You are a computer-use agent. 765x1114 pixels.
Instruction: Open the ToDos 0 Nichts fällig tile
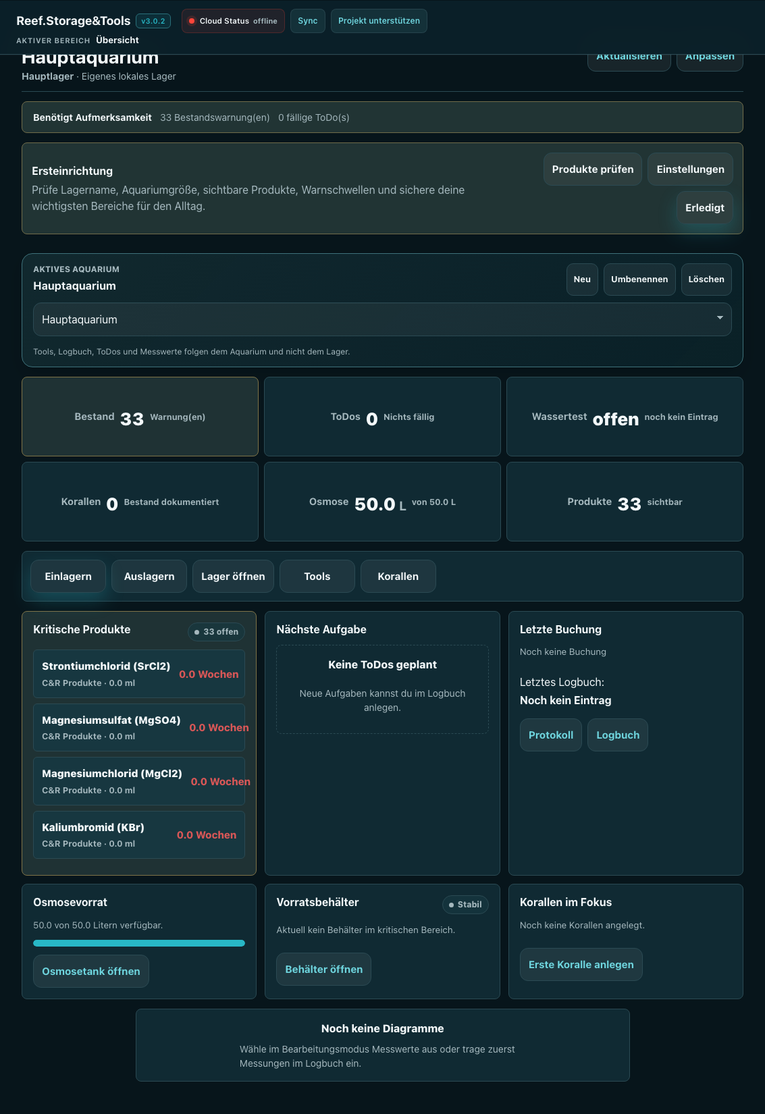point(382,417)
